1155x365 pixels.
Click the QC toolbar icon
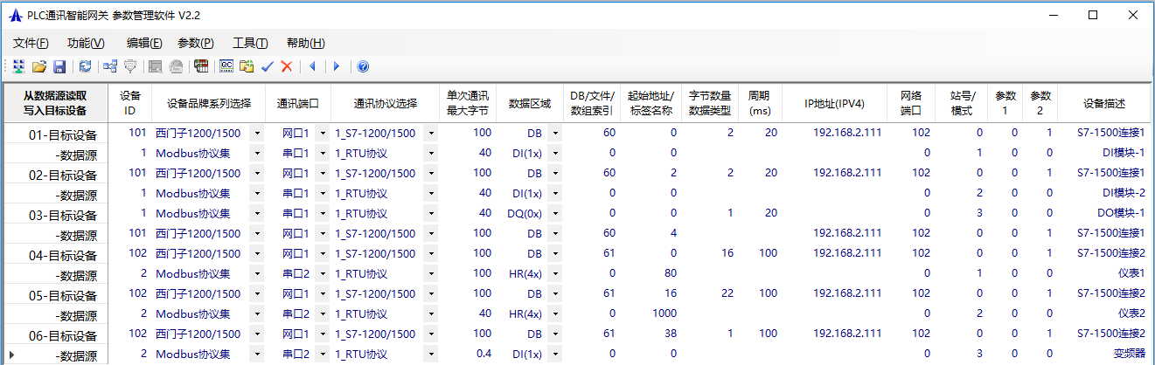tap(226, 66)
